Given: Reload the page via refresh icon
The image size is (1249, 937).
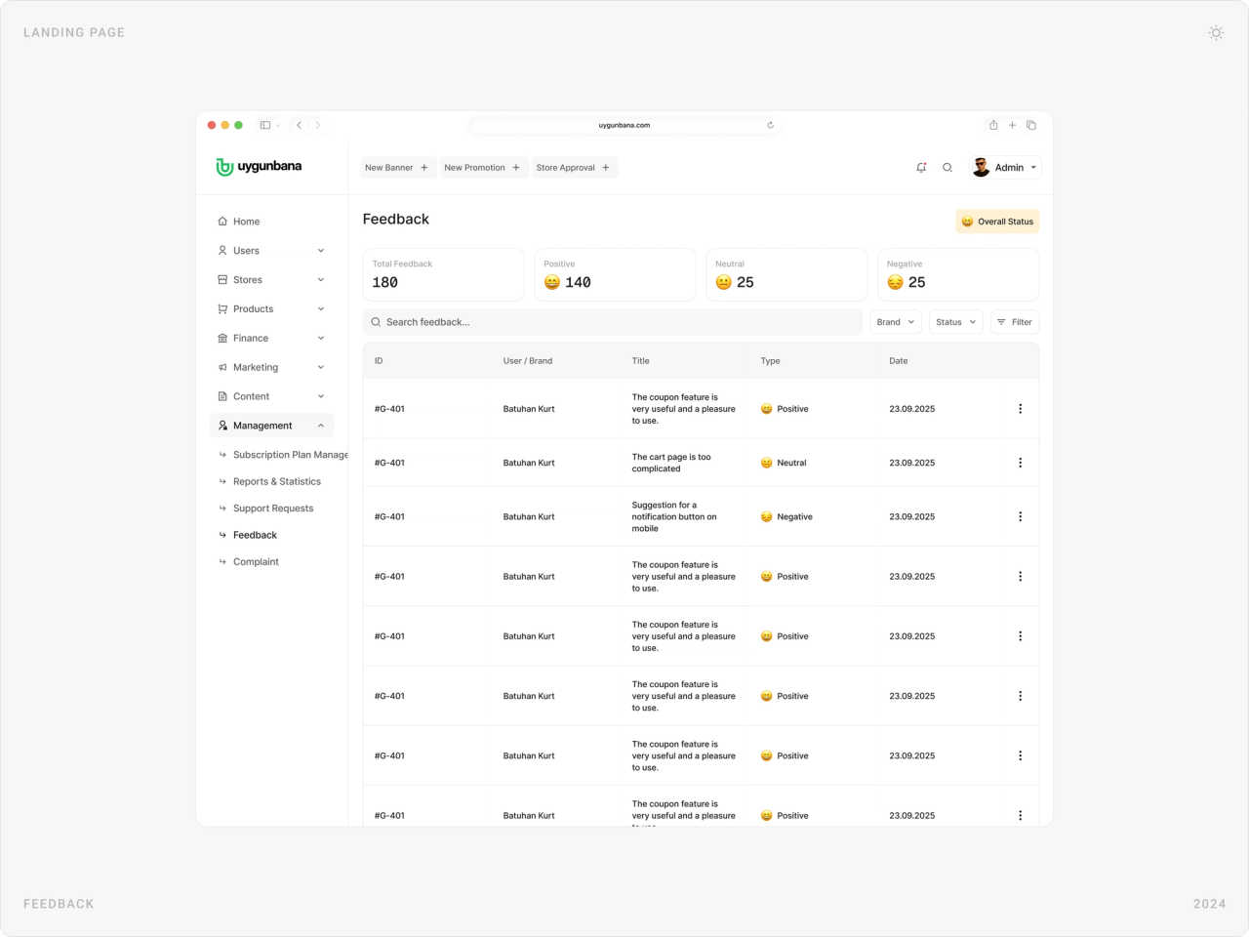Looking at the screenshot, I should pyautogui.click(x=771, y=125).
